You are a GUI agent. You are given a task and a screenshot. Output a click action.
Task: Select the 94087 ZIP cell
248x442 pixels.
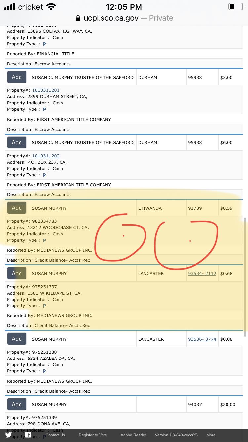pos(202,404)
